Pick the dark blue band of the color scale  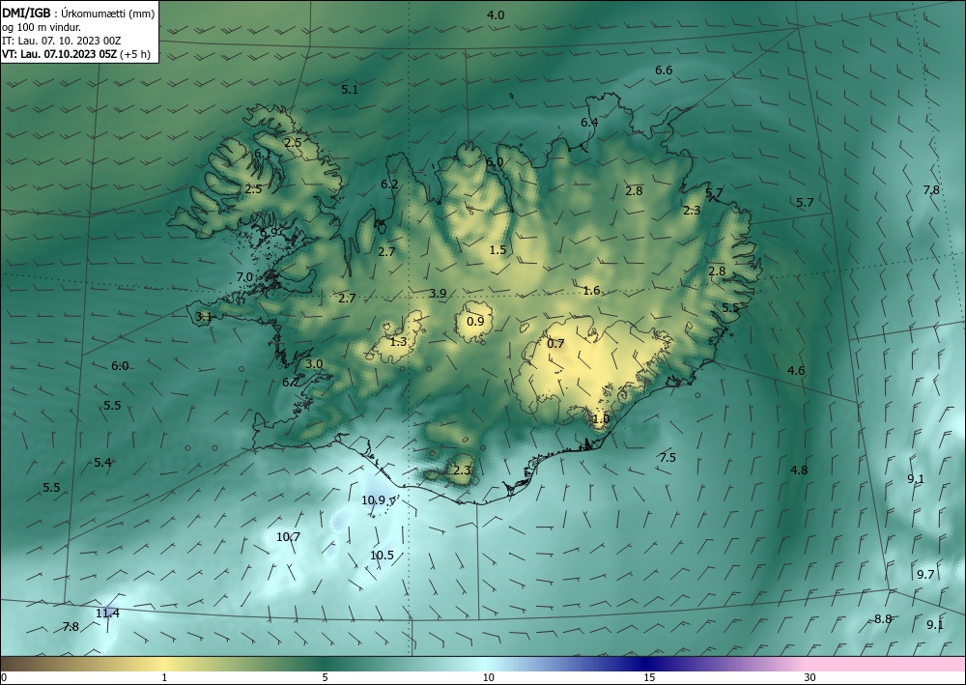coord(643,664)
